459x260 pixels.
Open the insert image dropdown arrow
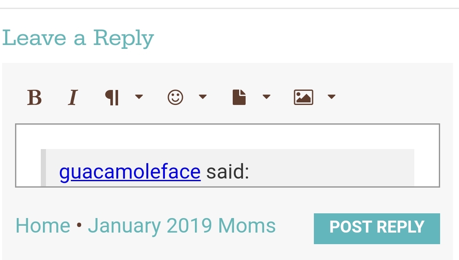[331, 97]
